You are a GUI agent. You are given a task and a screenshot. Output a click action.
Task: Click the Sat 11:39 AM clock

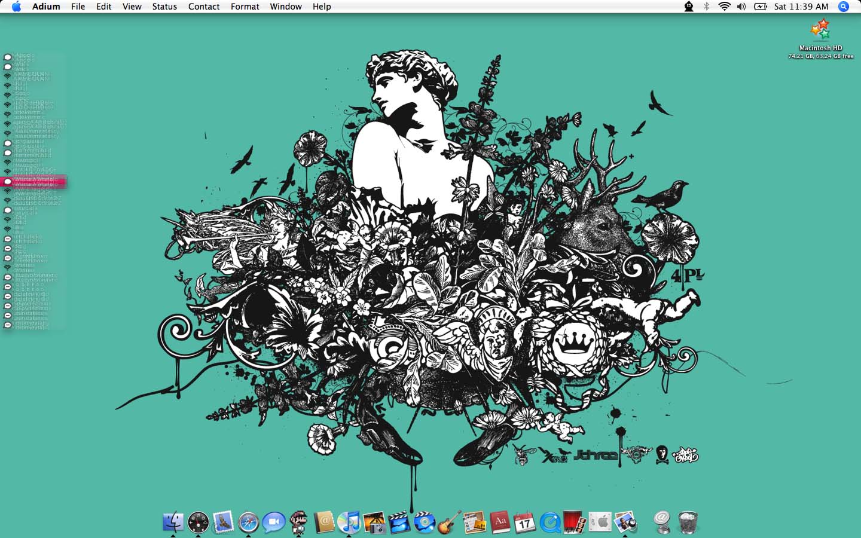tap(801, 7)
